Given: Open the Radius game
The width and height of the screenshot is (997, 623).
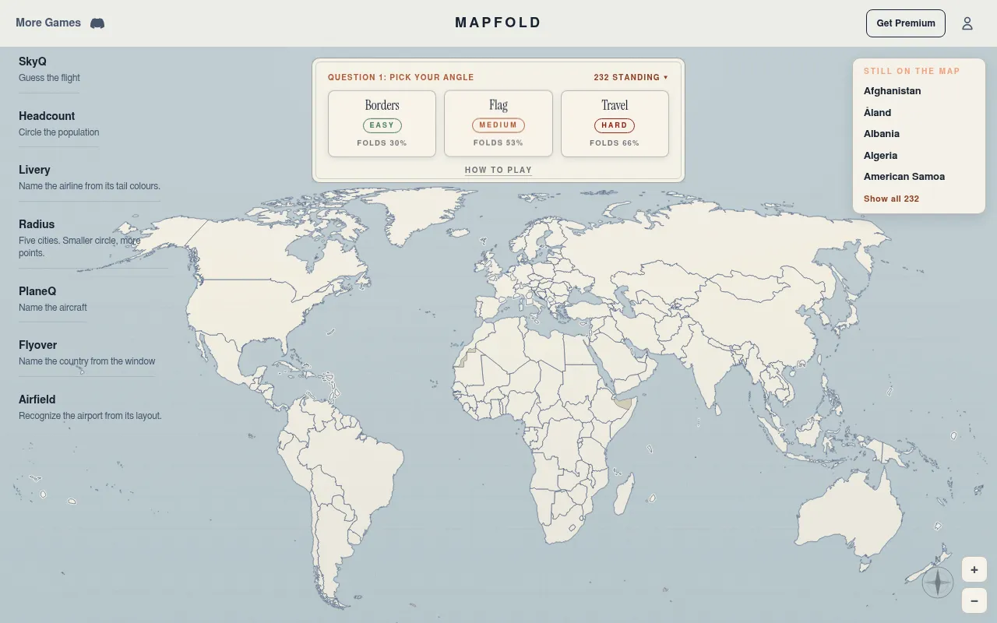Looking at the screenshot, I should (x=93, y=238).
